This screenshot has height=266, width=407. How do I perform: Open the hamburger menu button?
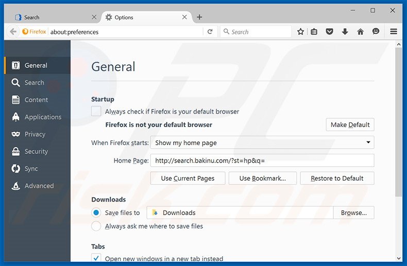(394, 32)
